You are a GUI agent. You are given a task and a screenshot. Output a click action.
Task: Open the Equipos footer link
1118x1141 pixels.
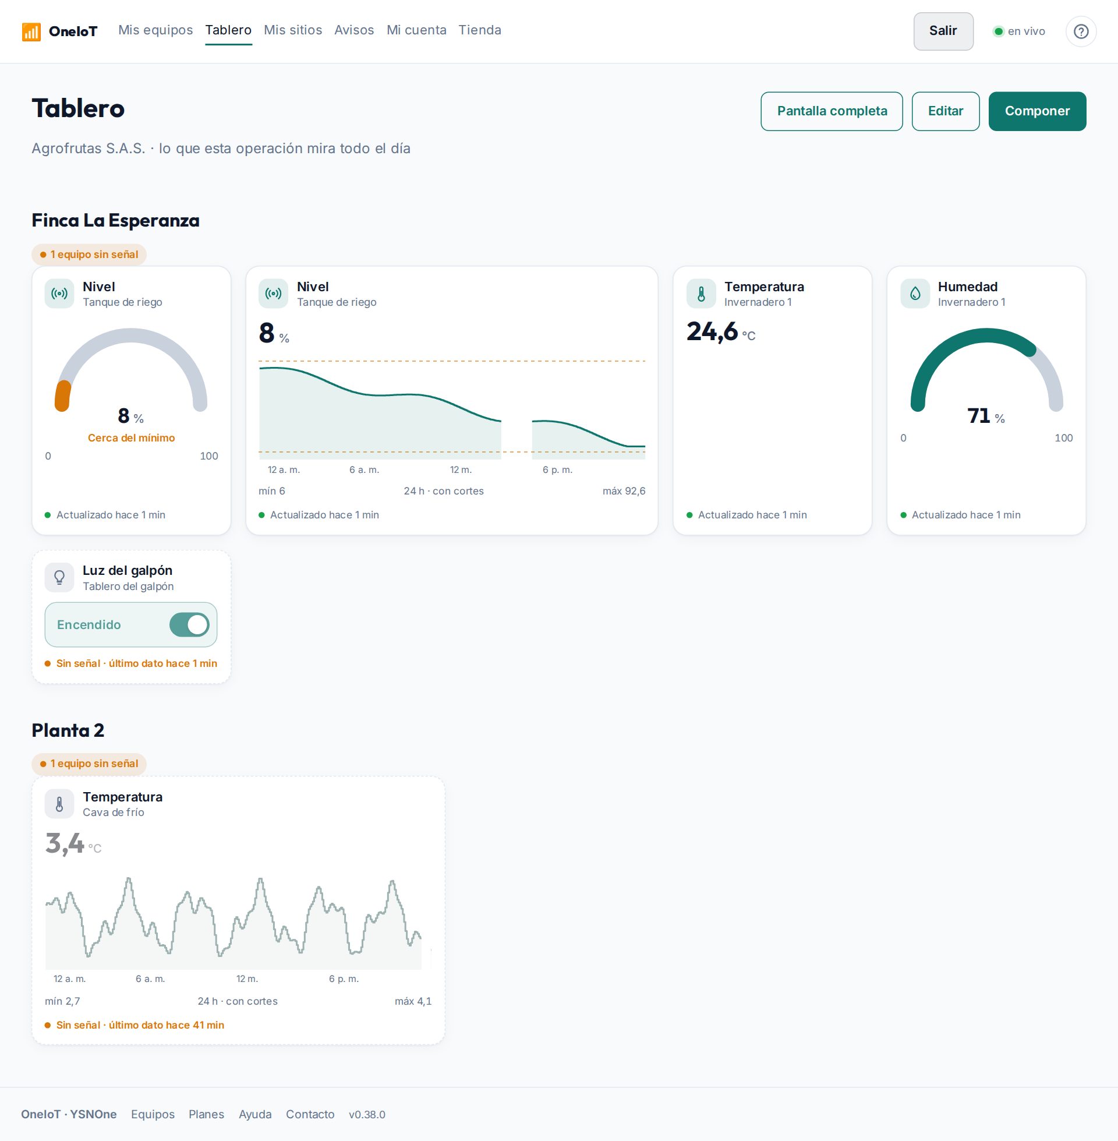pyautogui.click(x=153, y=1114)
